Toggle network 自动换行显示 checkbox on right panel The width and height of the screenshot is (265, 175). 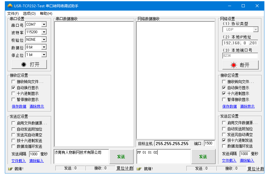click(x=224, y=88)
